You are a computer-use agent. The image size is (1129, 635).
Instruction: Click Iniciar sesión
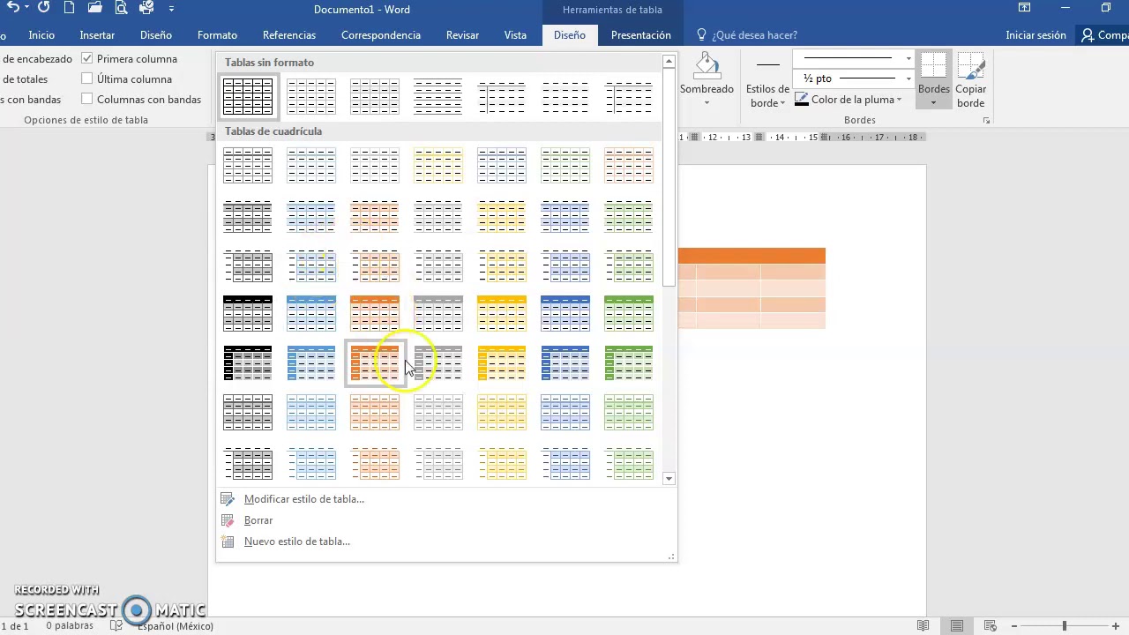point(1036,35)
